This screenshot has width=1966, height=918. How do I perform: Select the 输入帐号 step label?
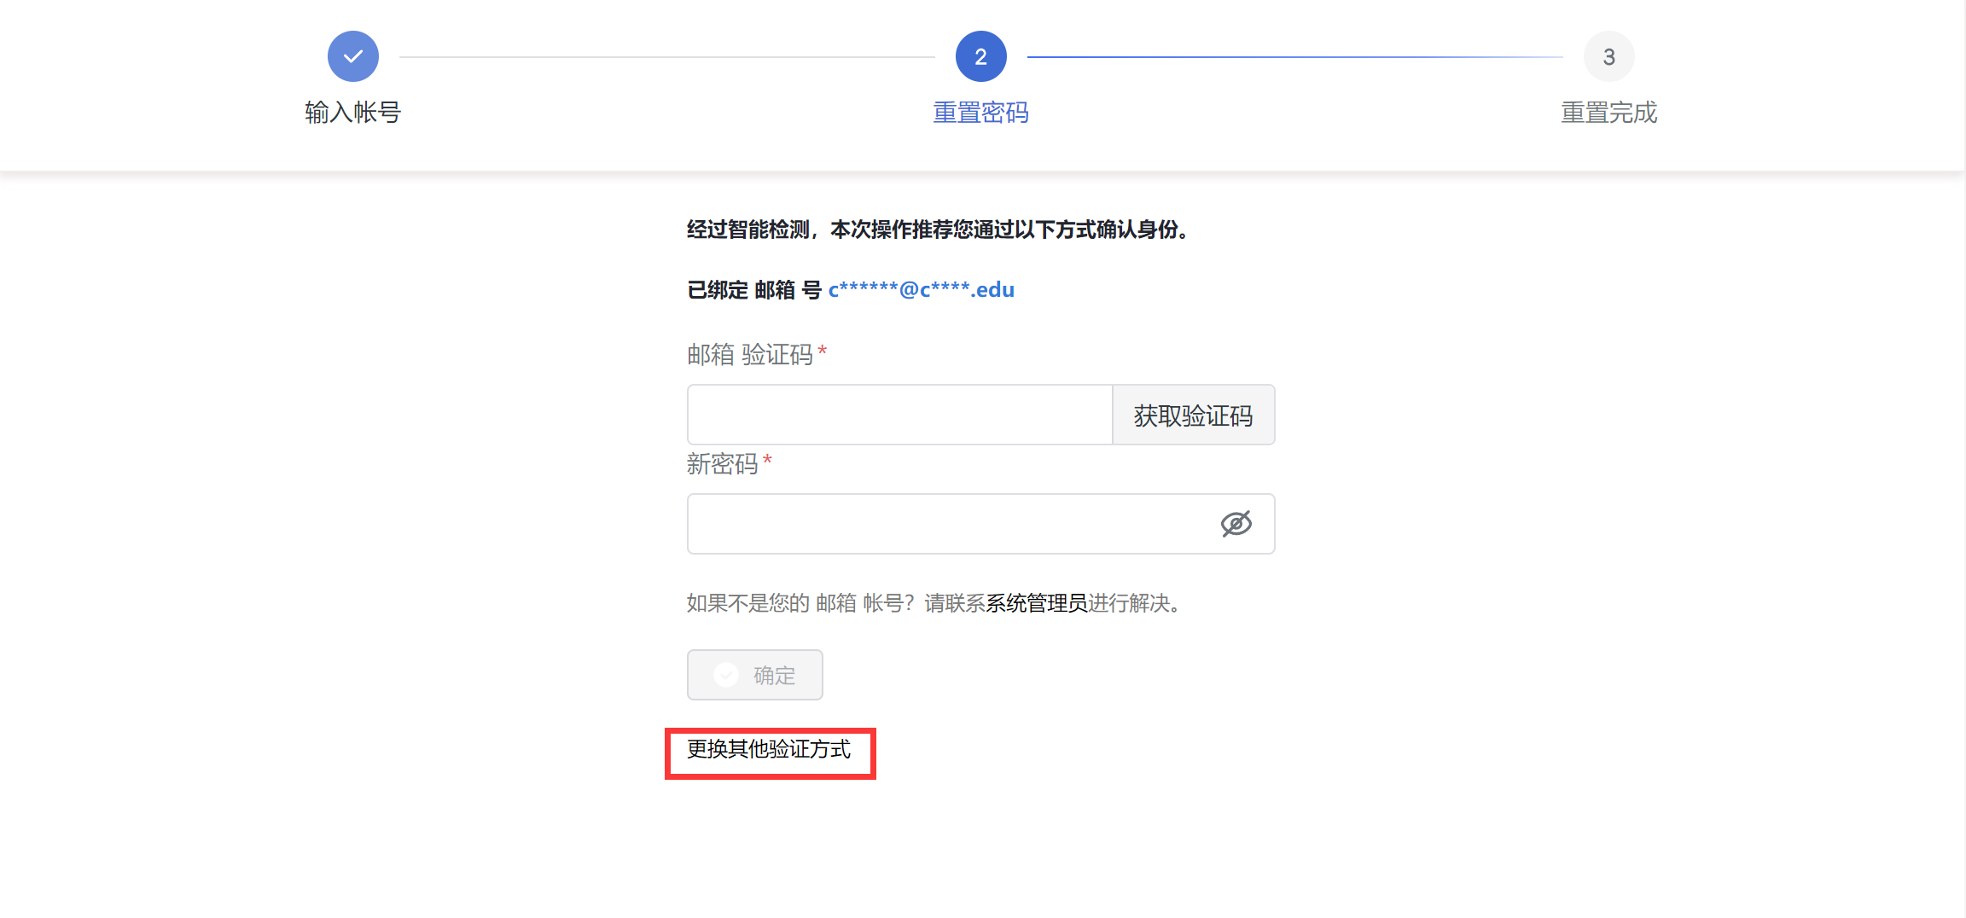pyautogui.click(x=352, y=112)
